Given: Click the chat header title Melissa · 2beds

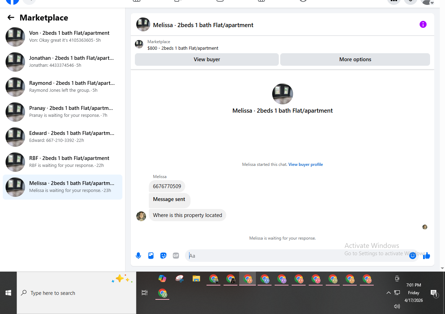Looking at the screenshot, I should pos(203,25).
